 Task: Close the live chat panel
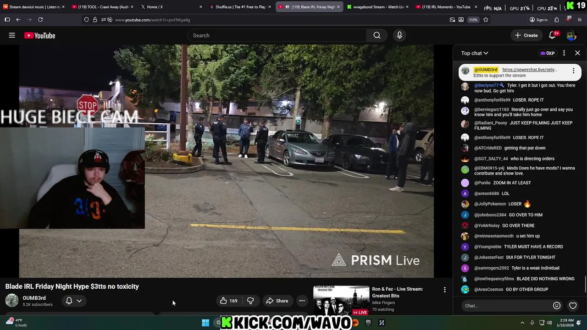pyautogui.click(x=577, y=53)
